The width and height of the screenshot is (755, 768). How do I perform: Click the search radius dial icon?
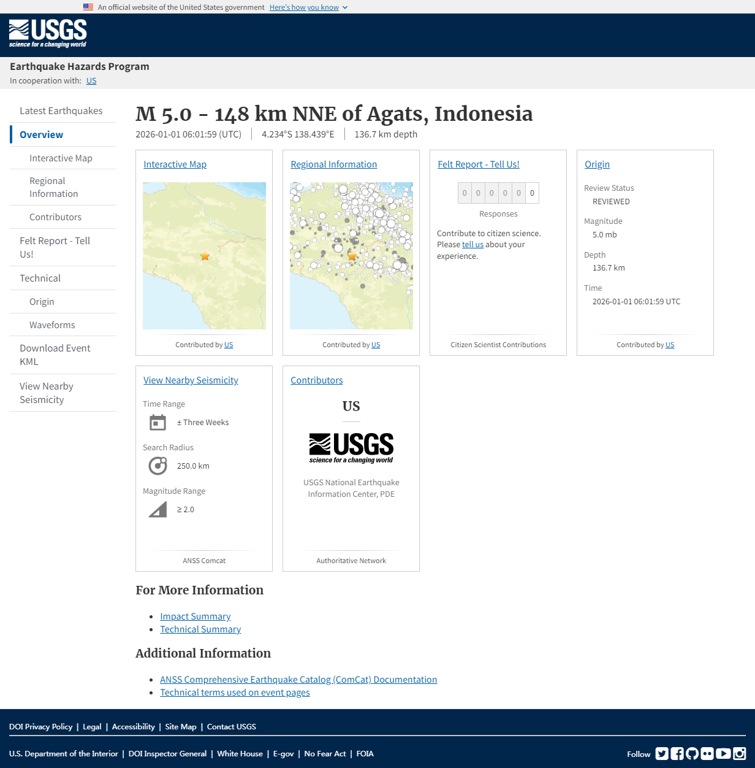[x=157, y=466]
